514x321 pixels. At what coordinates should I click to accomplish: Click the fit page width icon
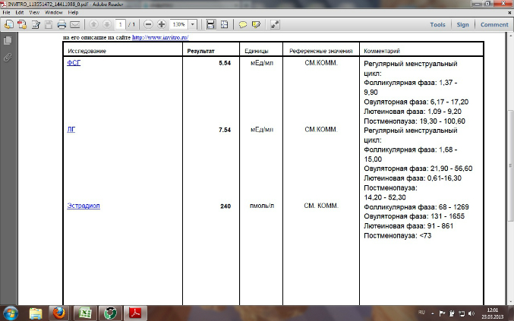(212, 24)
